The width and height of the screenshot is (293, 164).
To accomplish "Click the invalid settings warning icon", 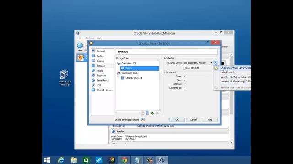I will (143, 119).
